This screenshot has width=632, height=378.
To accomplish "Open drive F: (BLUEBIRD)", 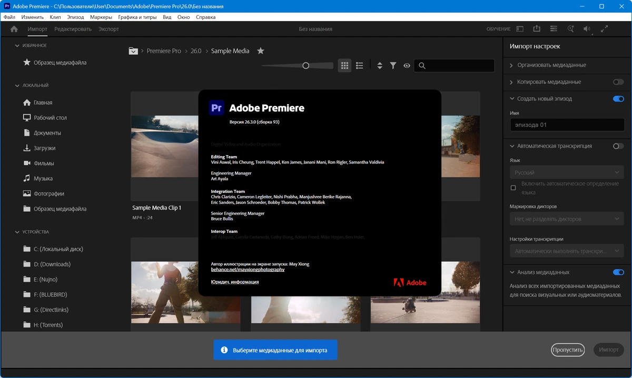I will [45, 295].
